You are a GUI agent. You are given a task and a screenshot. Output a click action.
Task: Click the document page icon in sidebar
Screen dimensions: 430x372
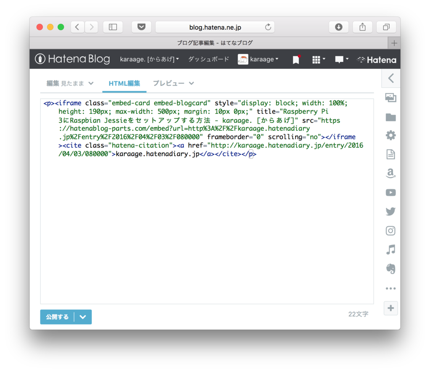(x=391, y=154)
